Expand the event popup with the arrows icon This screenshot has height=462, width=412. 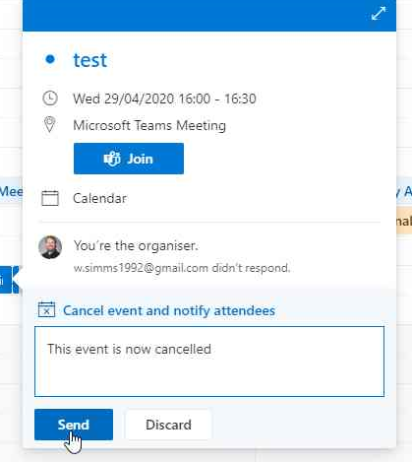379,14
